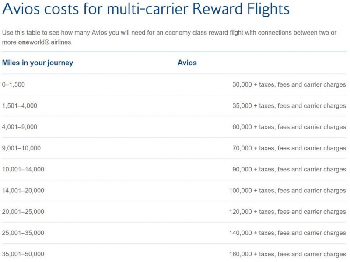Select the '1,501–4,000' miles row label
The image size is (350, 262).
20,106
